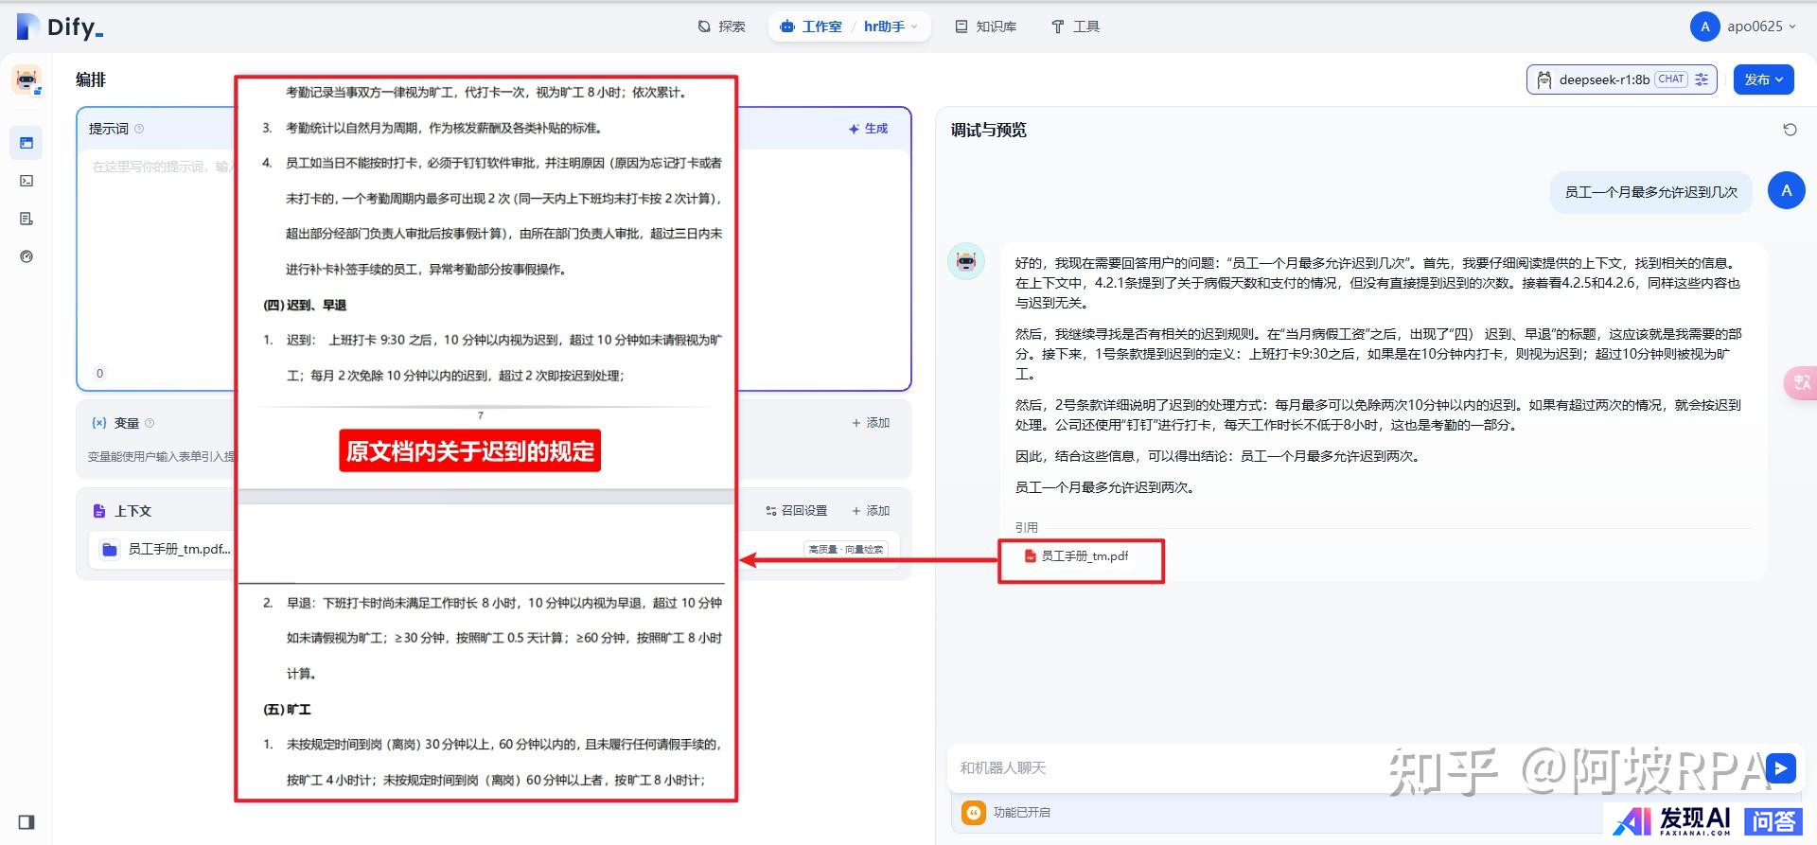This screenshot has height=845, width=1817.
Task: Switch to the 探索 tab
Action: pyautogui.click(x=721, y=26)
